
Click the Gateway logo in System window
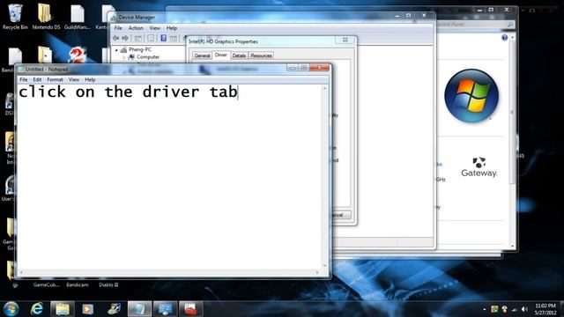(479, 167)
